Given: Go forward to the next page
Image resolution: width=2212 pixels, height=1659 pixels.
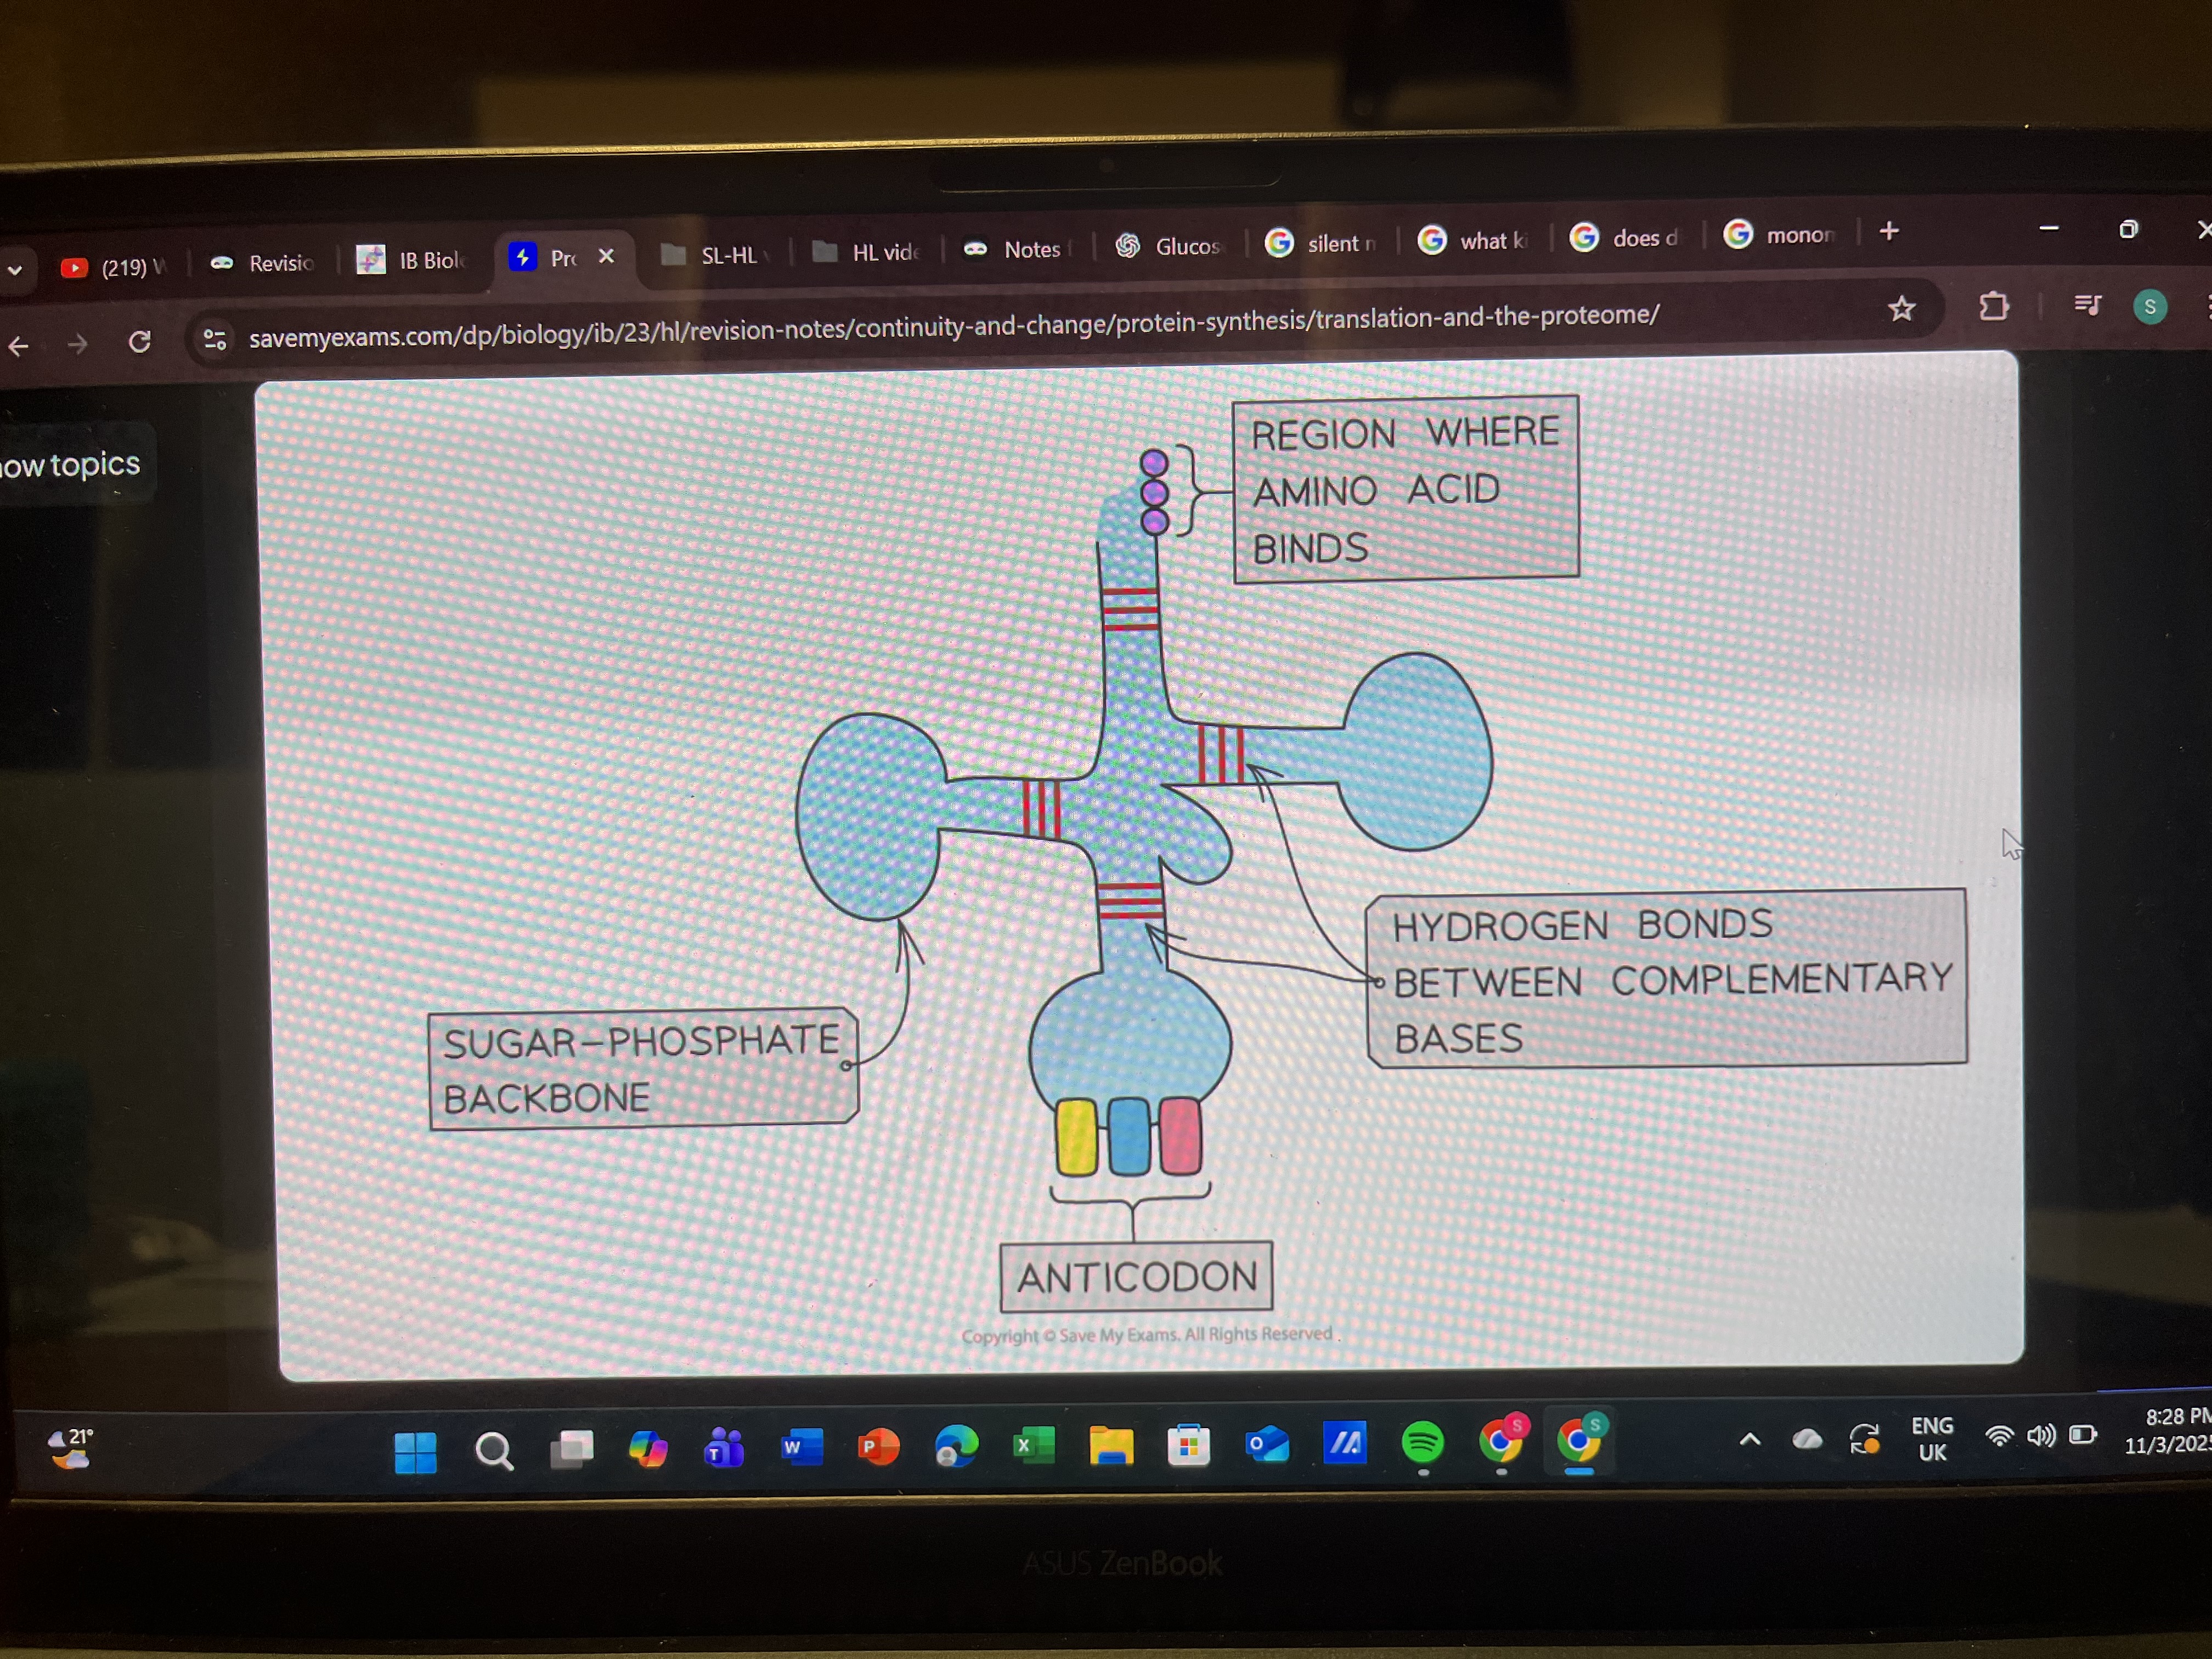Looking at the screenshot, I should pyautogui.click(x=77, y=345).
